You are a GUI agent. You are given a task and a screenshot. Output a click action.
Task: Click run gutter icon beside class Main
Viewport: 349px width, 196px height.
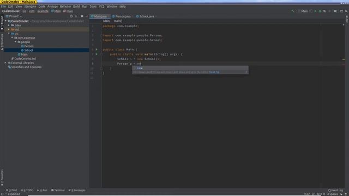coord(97,50)
